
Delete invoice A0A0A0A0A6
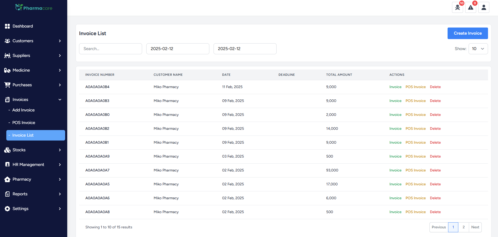435,198
